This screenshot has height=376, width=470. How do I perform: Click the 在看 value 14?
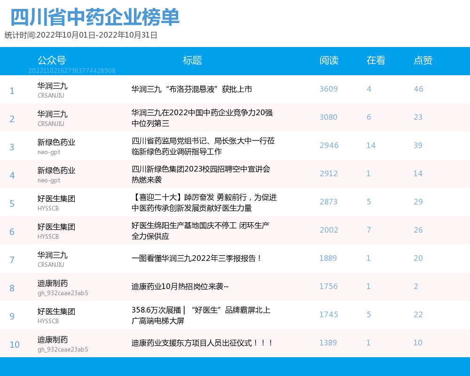(x=371, y=145)
